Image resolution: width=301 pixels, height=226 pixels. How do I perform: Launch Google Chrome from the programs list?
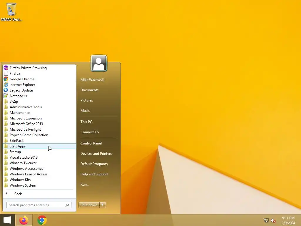pos(39,79)
